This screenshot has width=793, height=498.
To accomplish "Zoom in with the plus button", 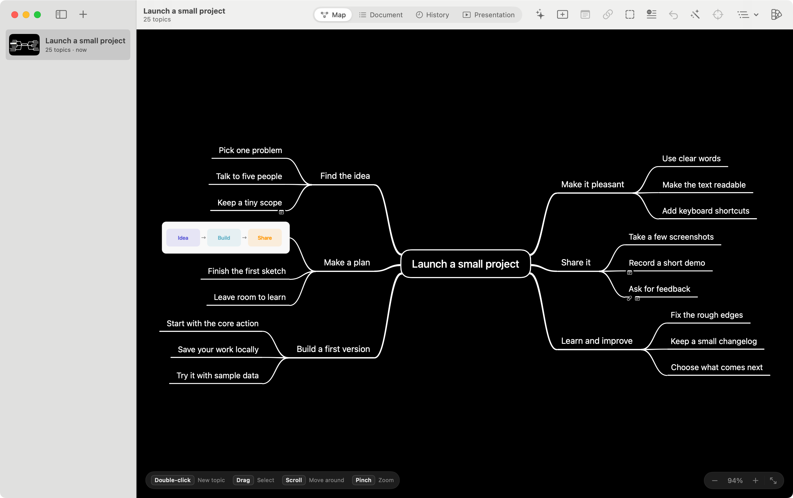I will [755, 480].
